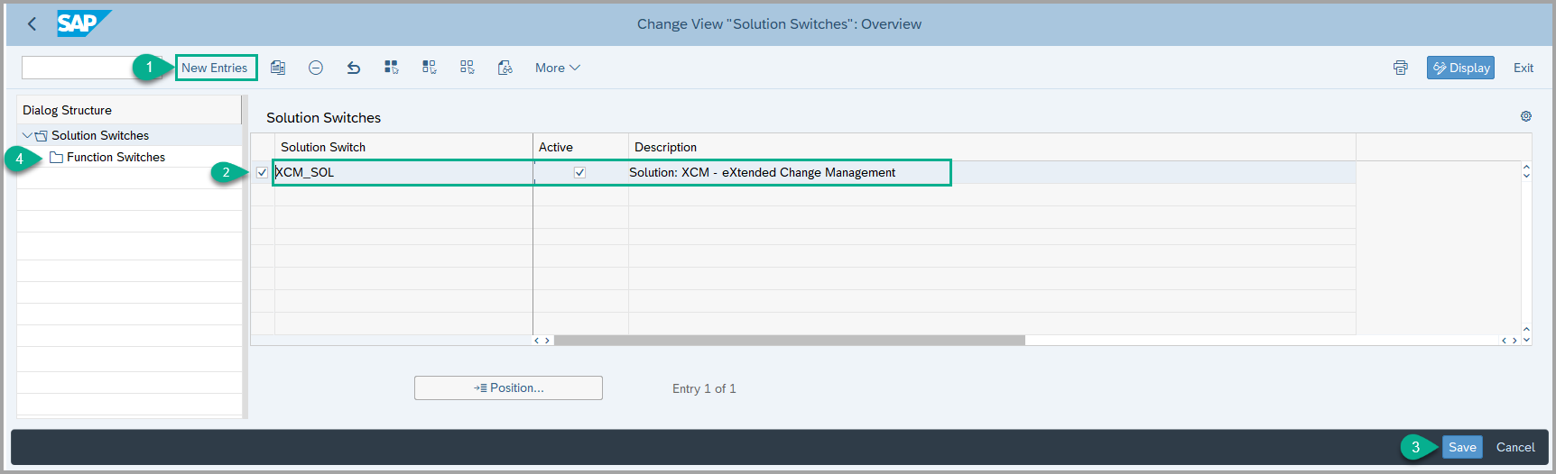Click the Deselect All toolbar icon
1556x474 pixels.
[467, 68]
